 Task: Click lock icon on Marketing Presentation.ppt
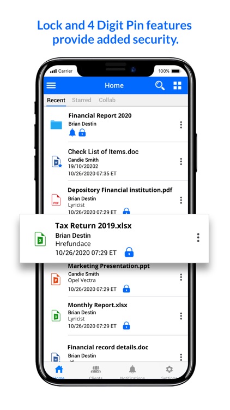(x=126, y=289)
